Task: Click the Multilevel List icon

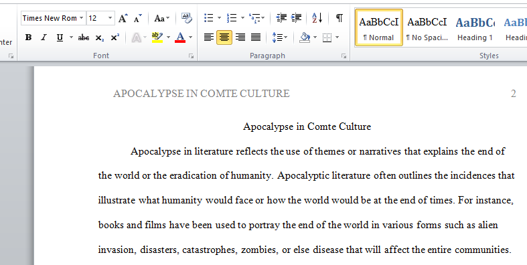Action: pyautogui.click(x=254, y=18)
